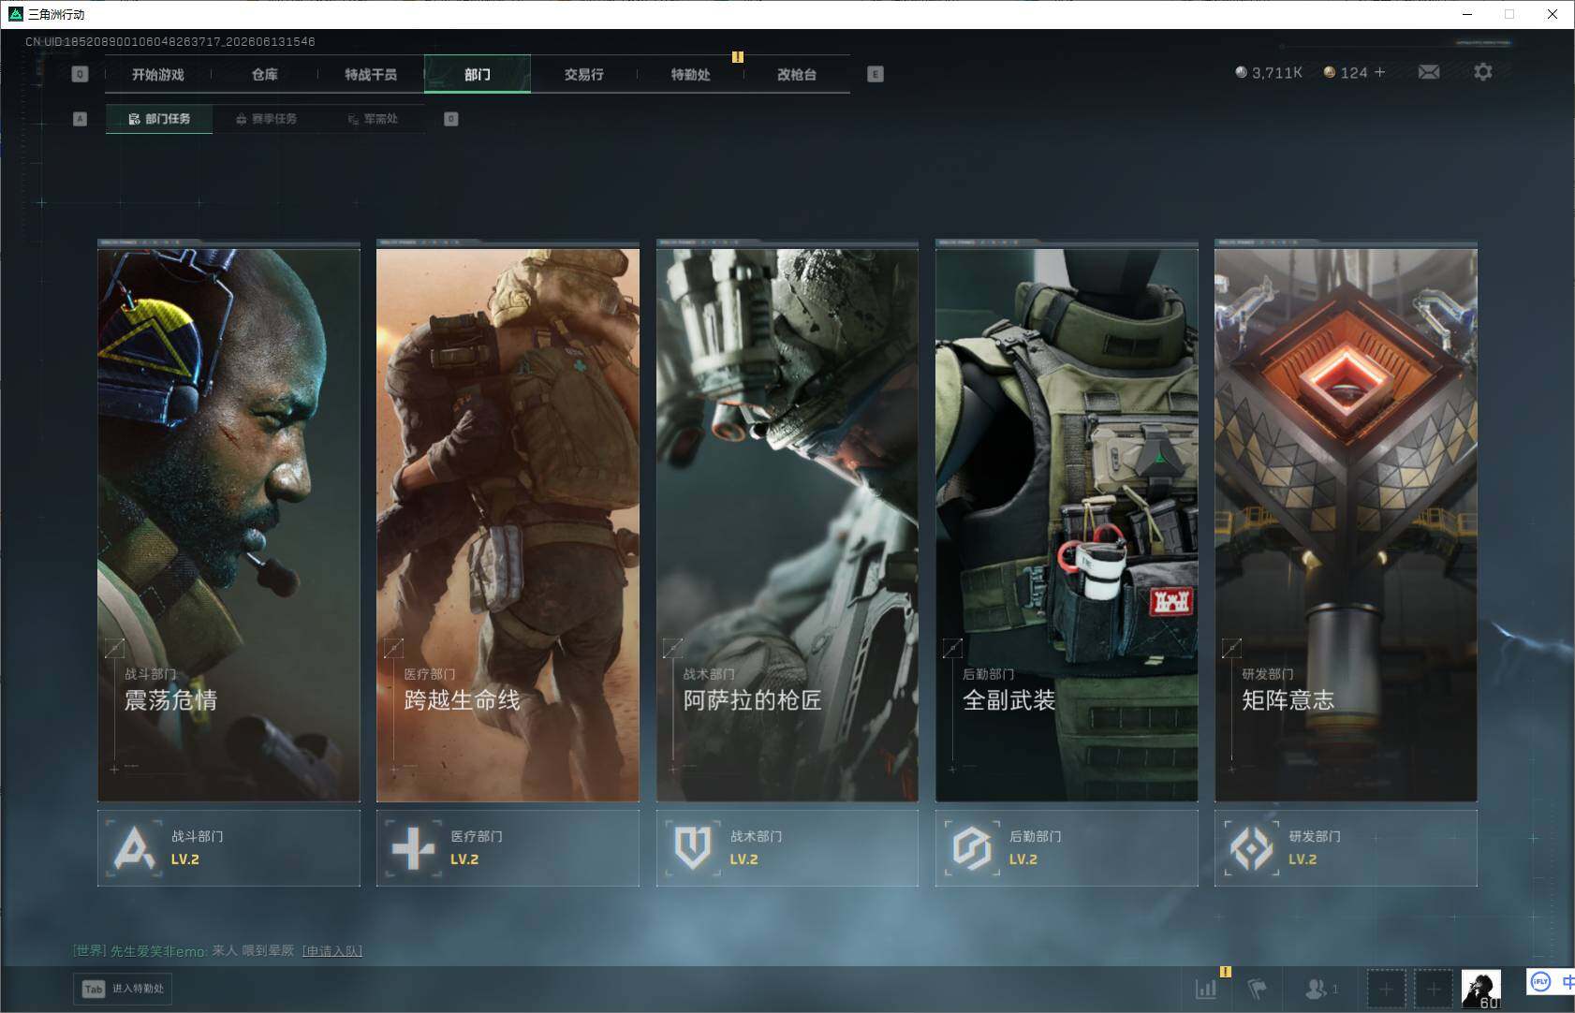
Task: Select the 部门任务 sub-tab
Action: click(x=159, y=119)
